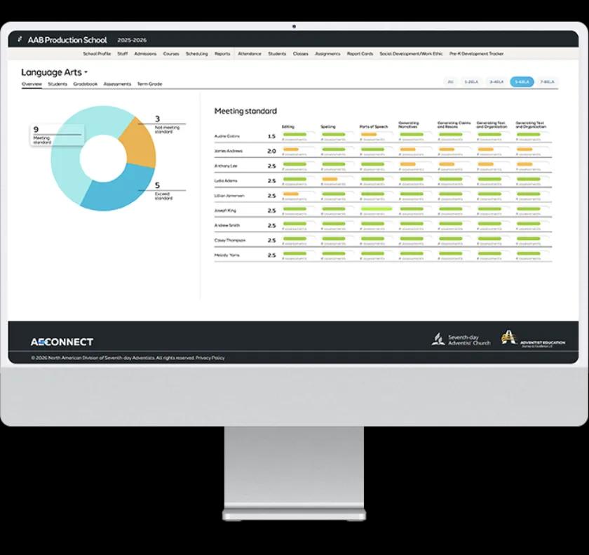Open the Seventh-day Adventist Church logo
This screenshot has width=589, height=555.
pyautogui.click(x=461, y=340)
